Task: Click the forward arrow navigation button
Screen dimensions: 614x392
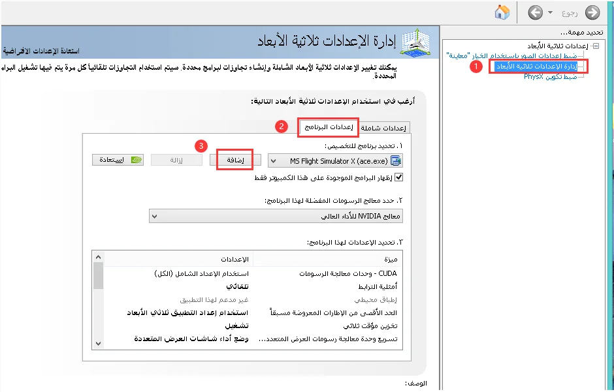Action: 592,12
